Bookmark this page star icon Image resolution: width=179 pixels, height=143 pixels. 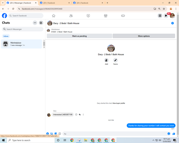(164, 9)
